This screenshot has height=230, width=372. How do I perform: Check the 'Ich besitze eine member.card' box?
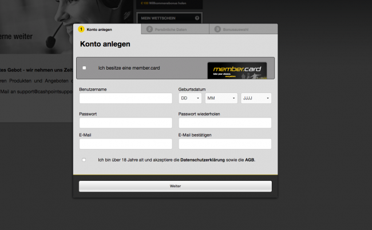point(84,68)
